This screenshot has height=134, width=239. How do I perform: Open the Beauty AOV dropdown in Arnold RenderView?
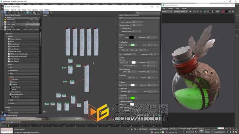[x=167, y=11]
